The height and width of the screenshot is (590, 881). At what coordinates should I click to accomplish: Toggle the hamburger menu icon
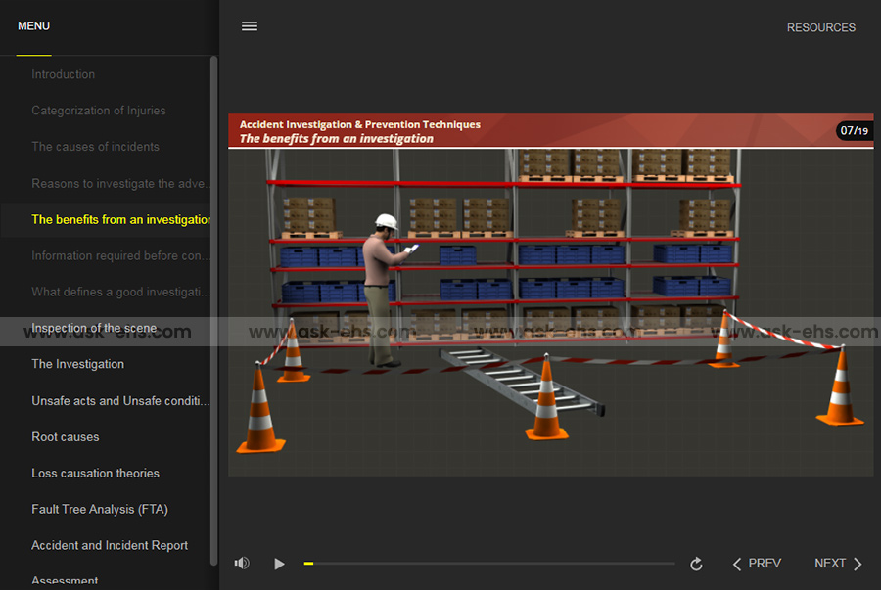250,26
